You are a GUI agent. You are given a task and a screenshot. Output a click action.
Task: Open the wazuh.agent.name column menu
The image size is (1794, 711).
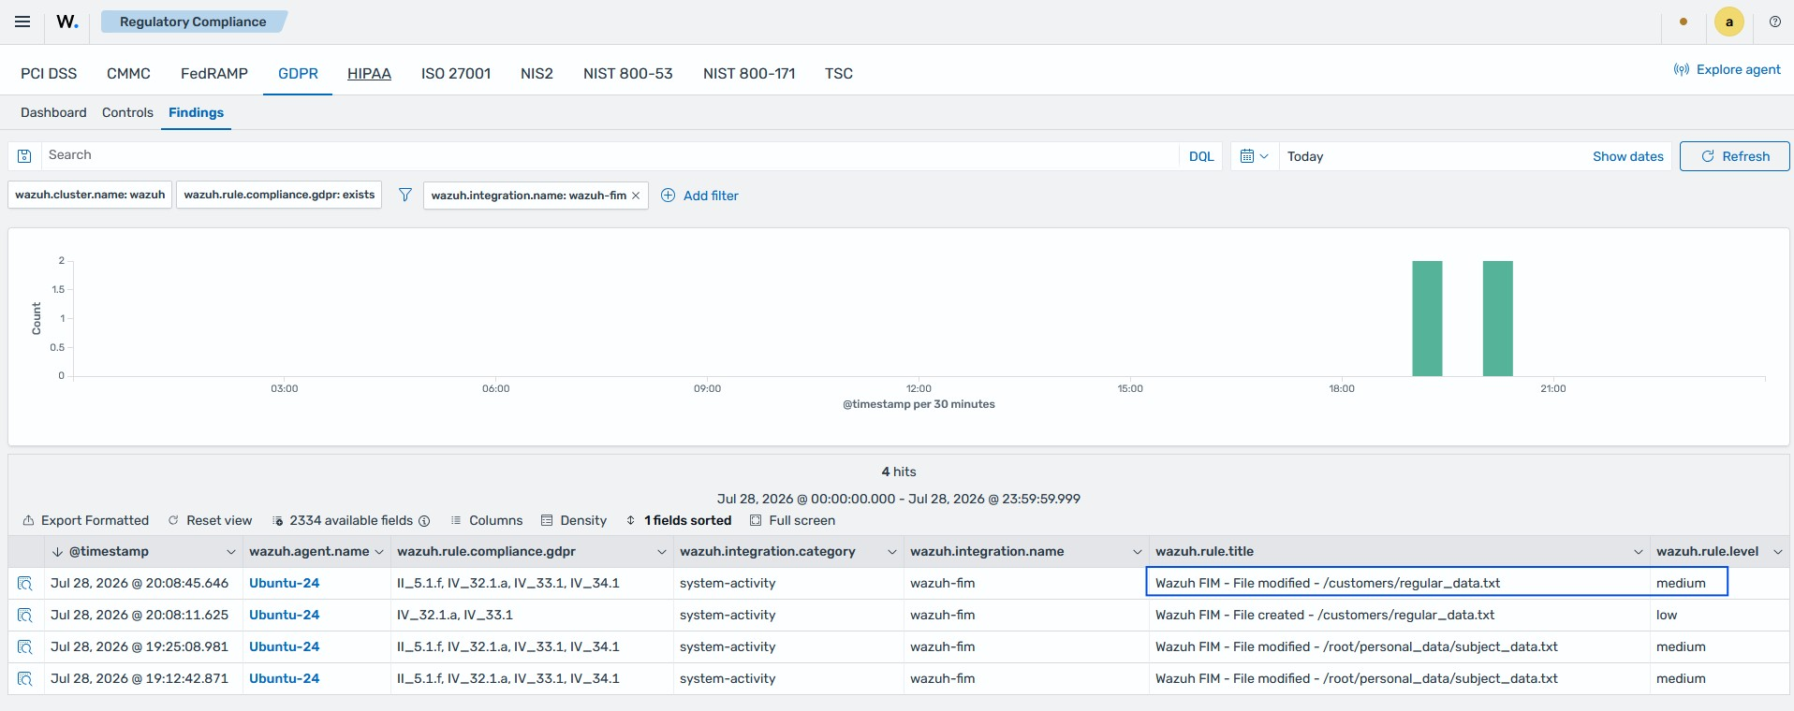pyautogui.click(x=379, y=552)
